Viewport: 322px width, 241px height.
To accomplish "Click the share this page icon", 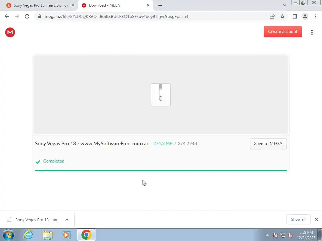I will (x=272, y=16).
